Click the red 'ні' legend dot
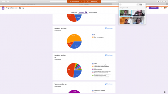168x94 pixels. 93,36
